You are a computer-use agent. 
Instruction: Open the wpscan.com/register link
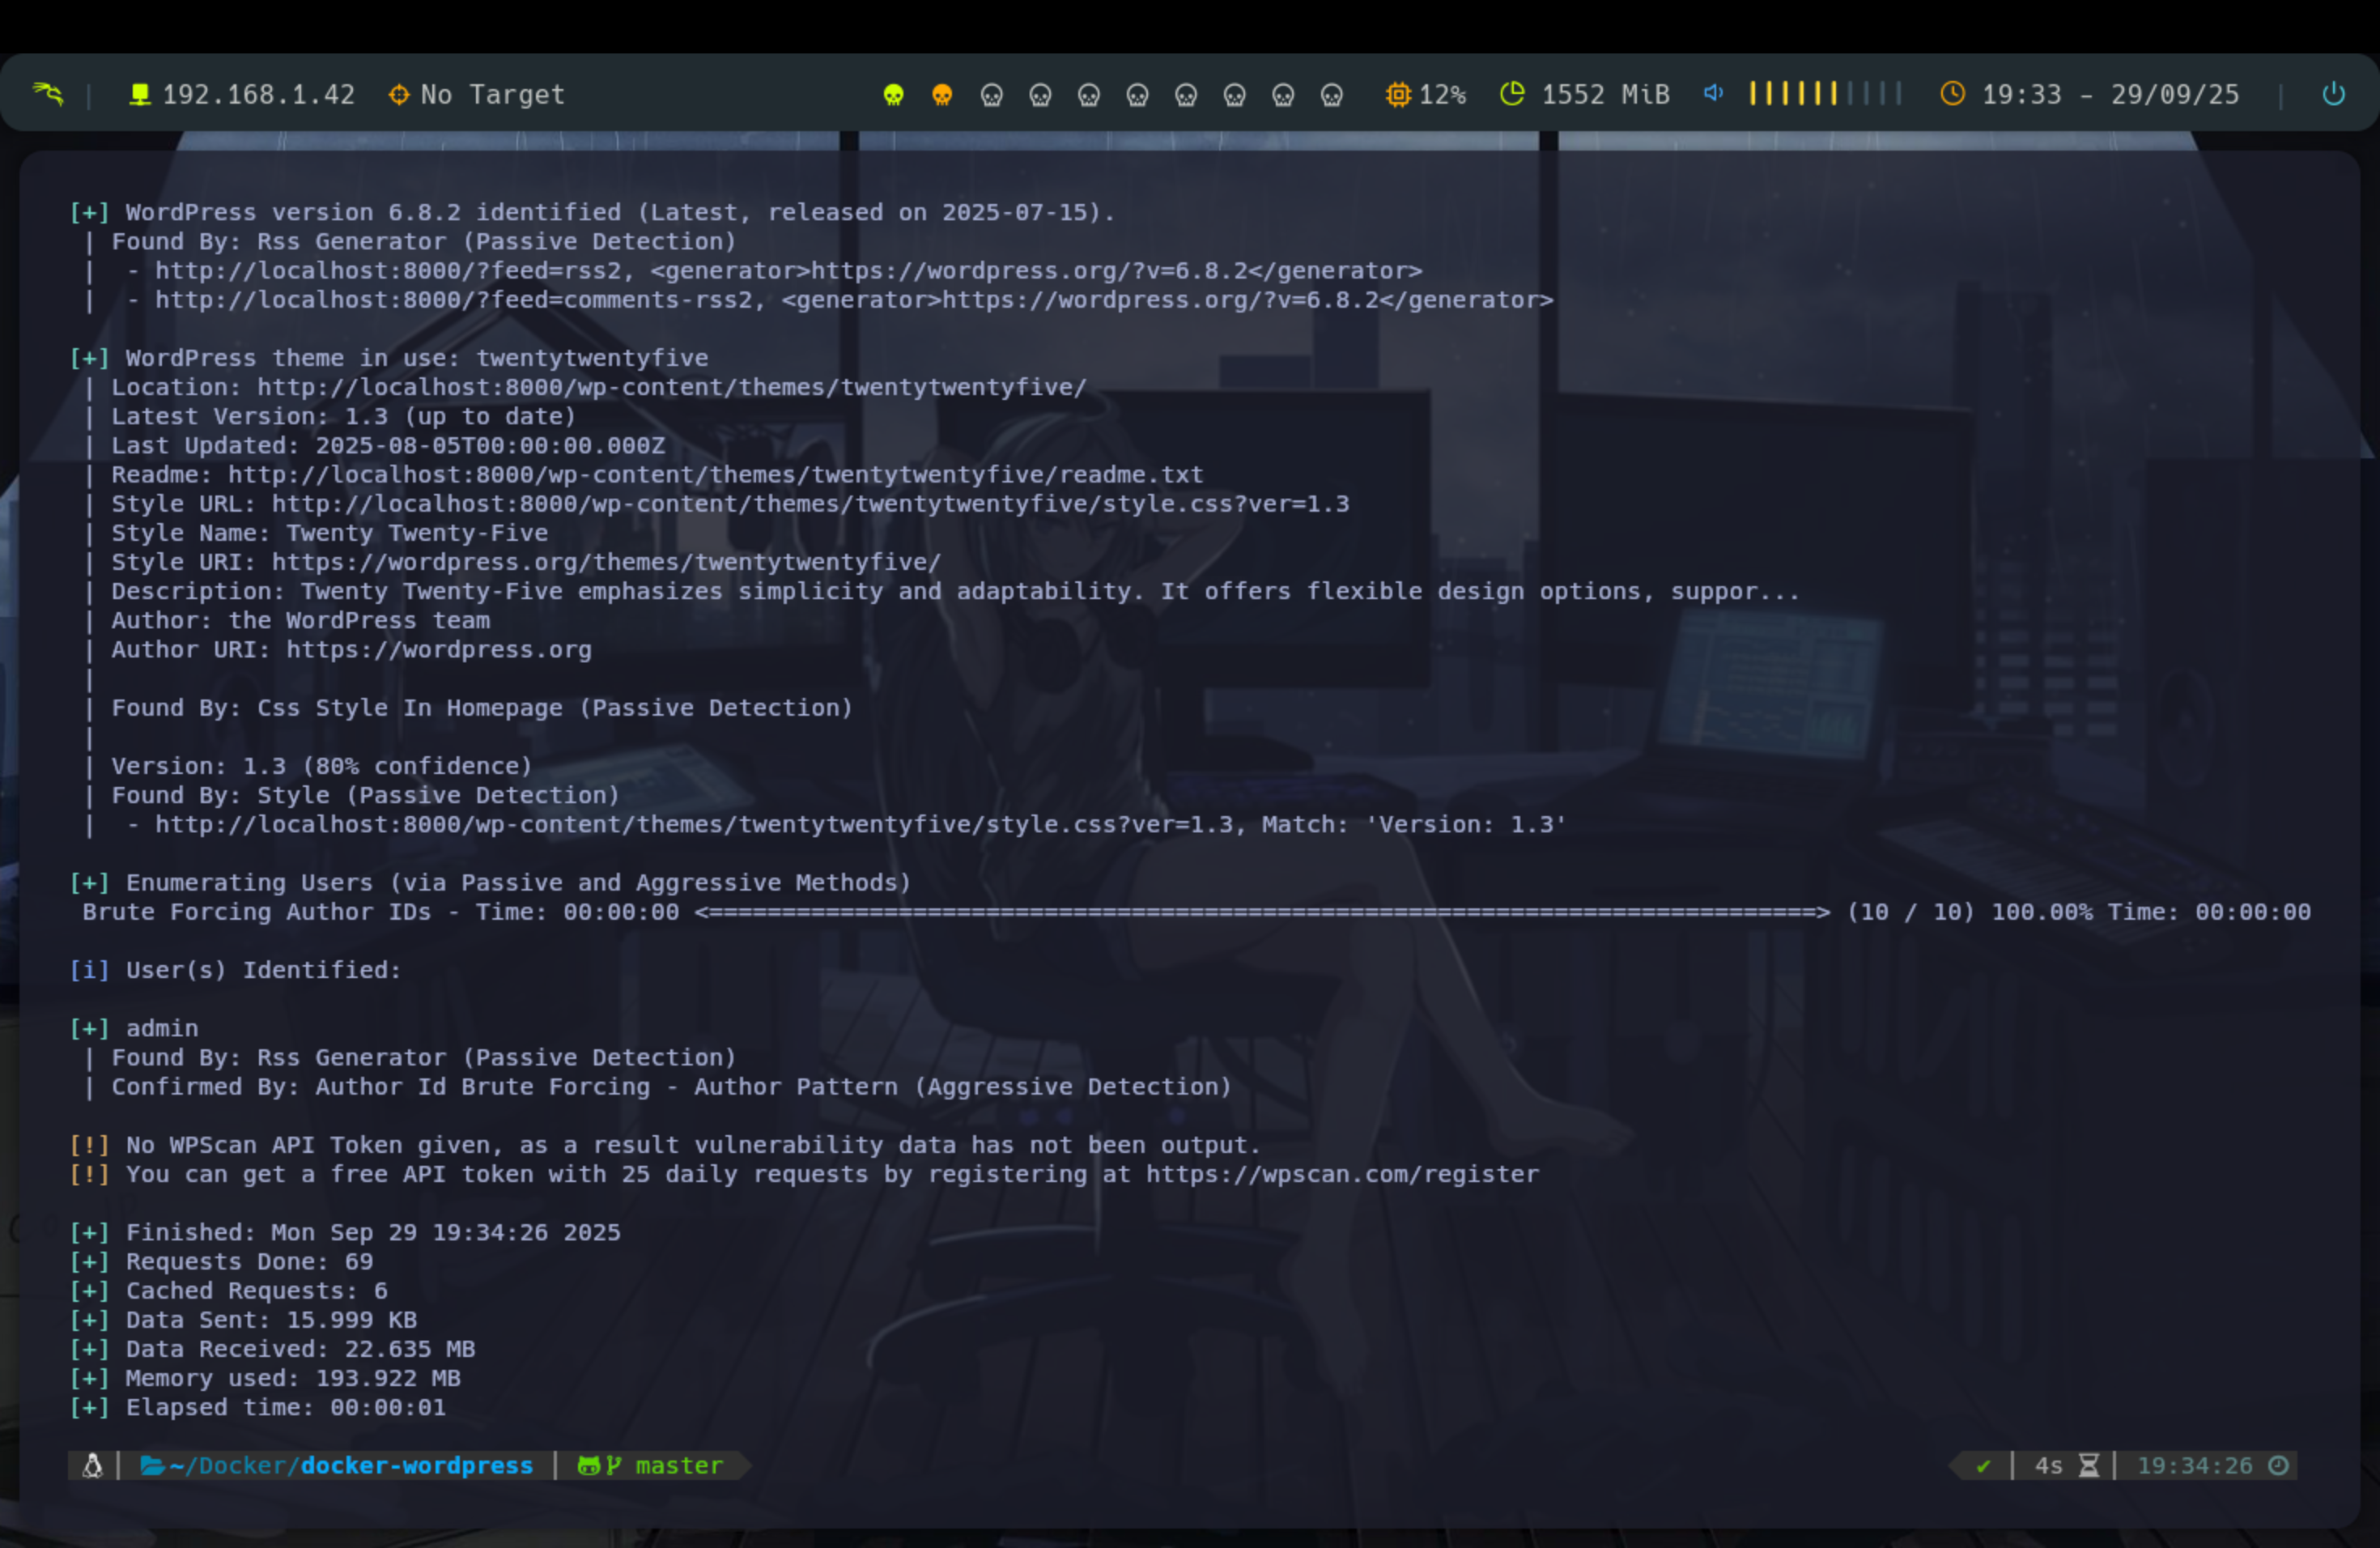click(1341, 1174)
